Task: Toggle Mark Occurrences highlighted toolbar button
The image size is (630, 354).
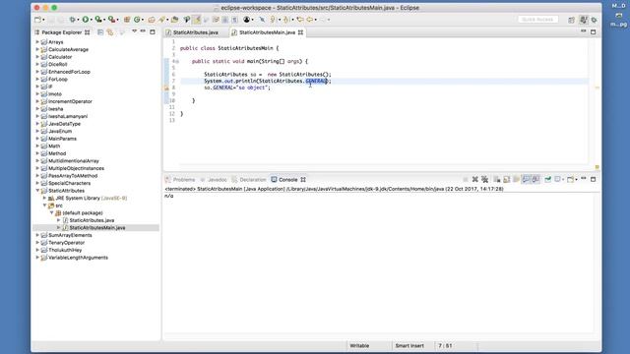Action: (197, 20)
